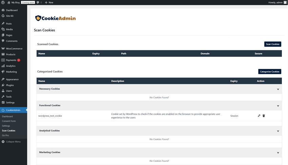This screenshot has width=288, height=165.
Task: Click the plus New icon in admin bar
Action: tap(46, 2)
